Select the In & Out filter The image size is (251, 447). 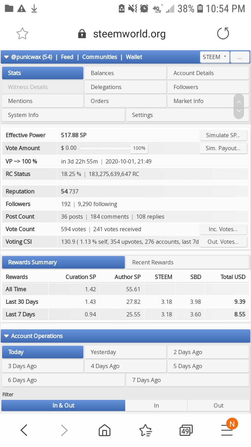(63, 405)
